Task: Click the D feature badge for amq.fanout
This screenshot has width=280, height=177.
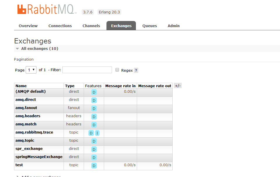Action: 94,108
